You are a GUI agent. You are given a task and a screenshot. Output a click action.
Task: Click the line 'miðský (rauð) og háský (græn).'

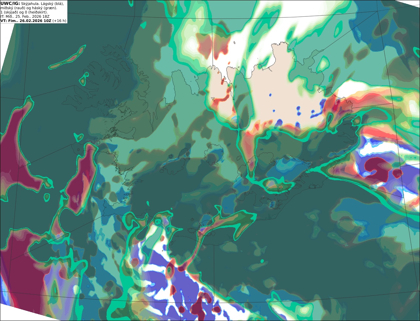29,8
